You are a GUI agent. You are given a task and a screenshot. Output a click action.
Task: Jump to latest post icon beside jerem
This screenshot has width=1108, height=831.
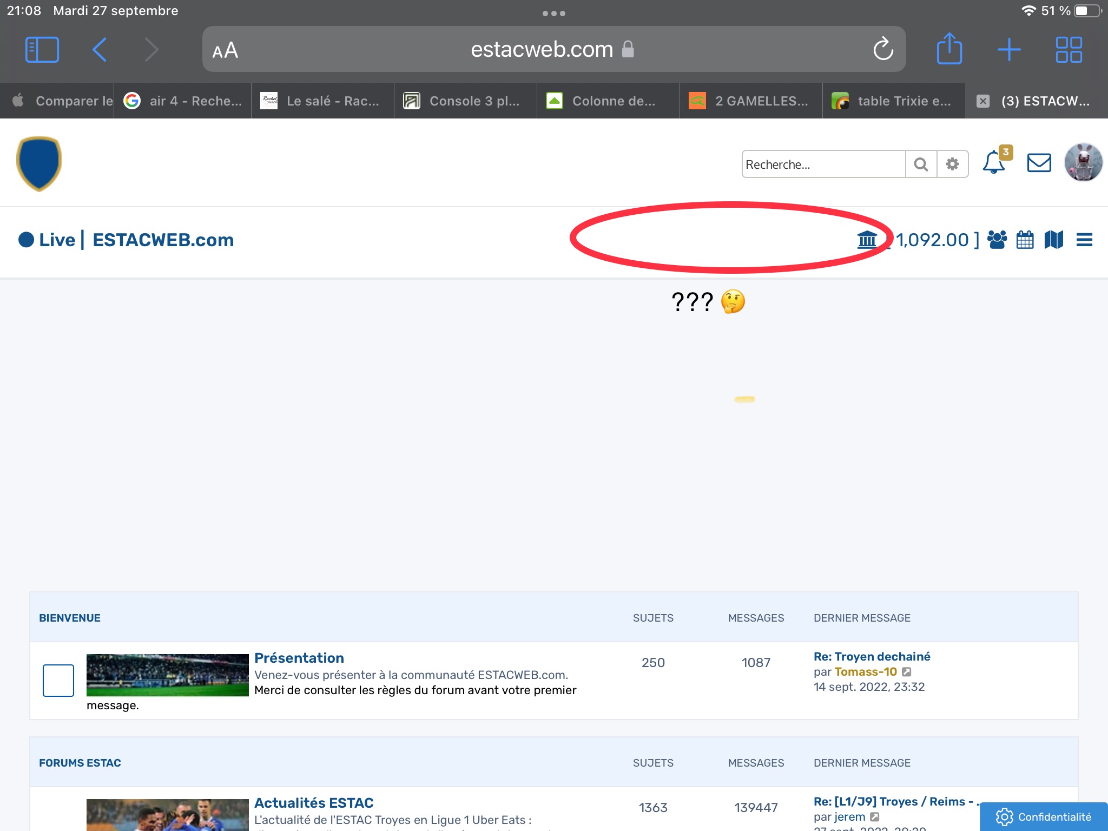pyautogui.click(x=875, y=817)
